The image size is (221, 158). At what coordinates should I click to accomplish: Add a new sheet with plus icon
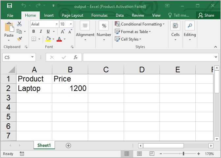68,145
